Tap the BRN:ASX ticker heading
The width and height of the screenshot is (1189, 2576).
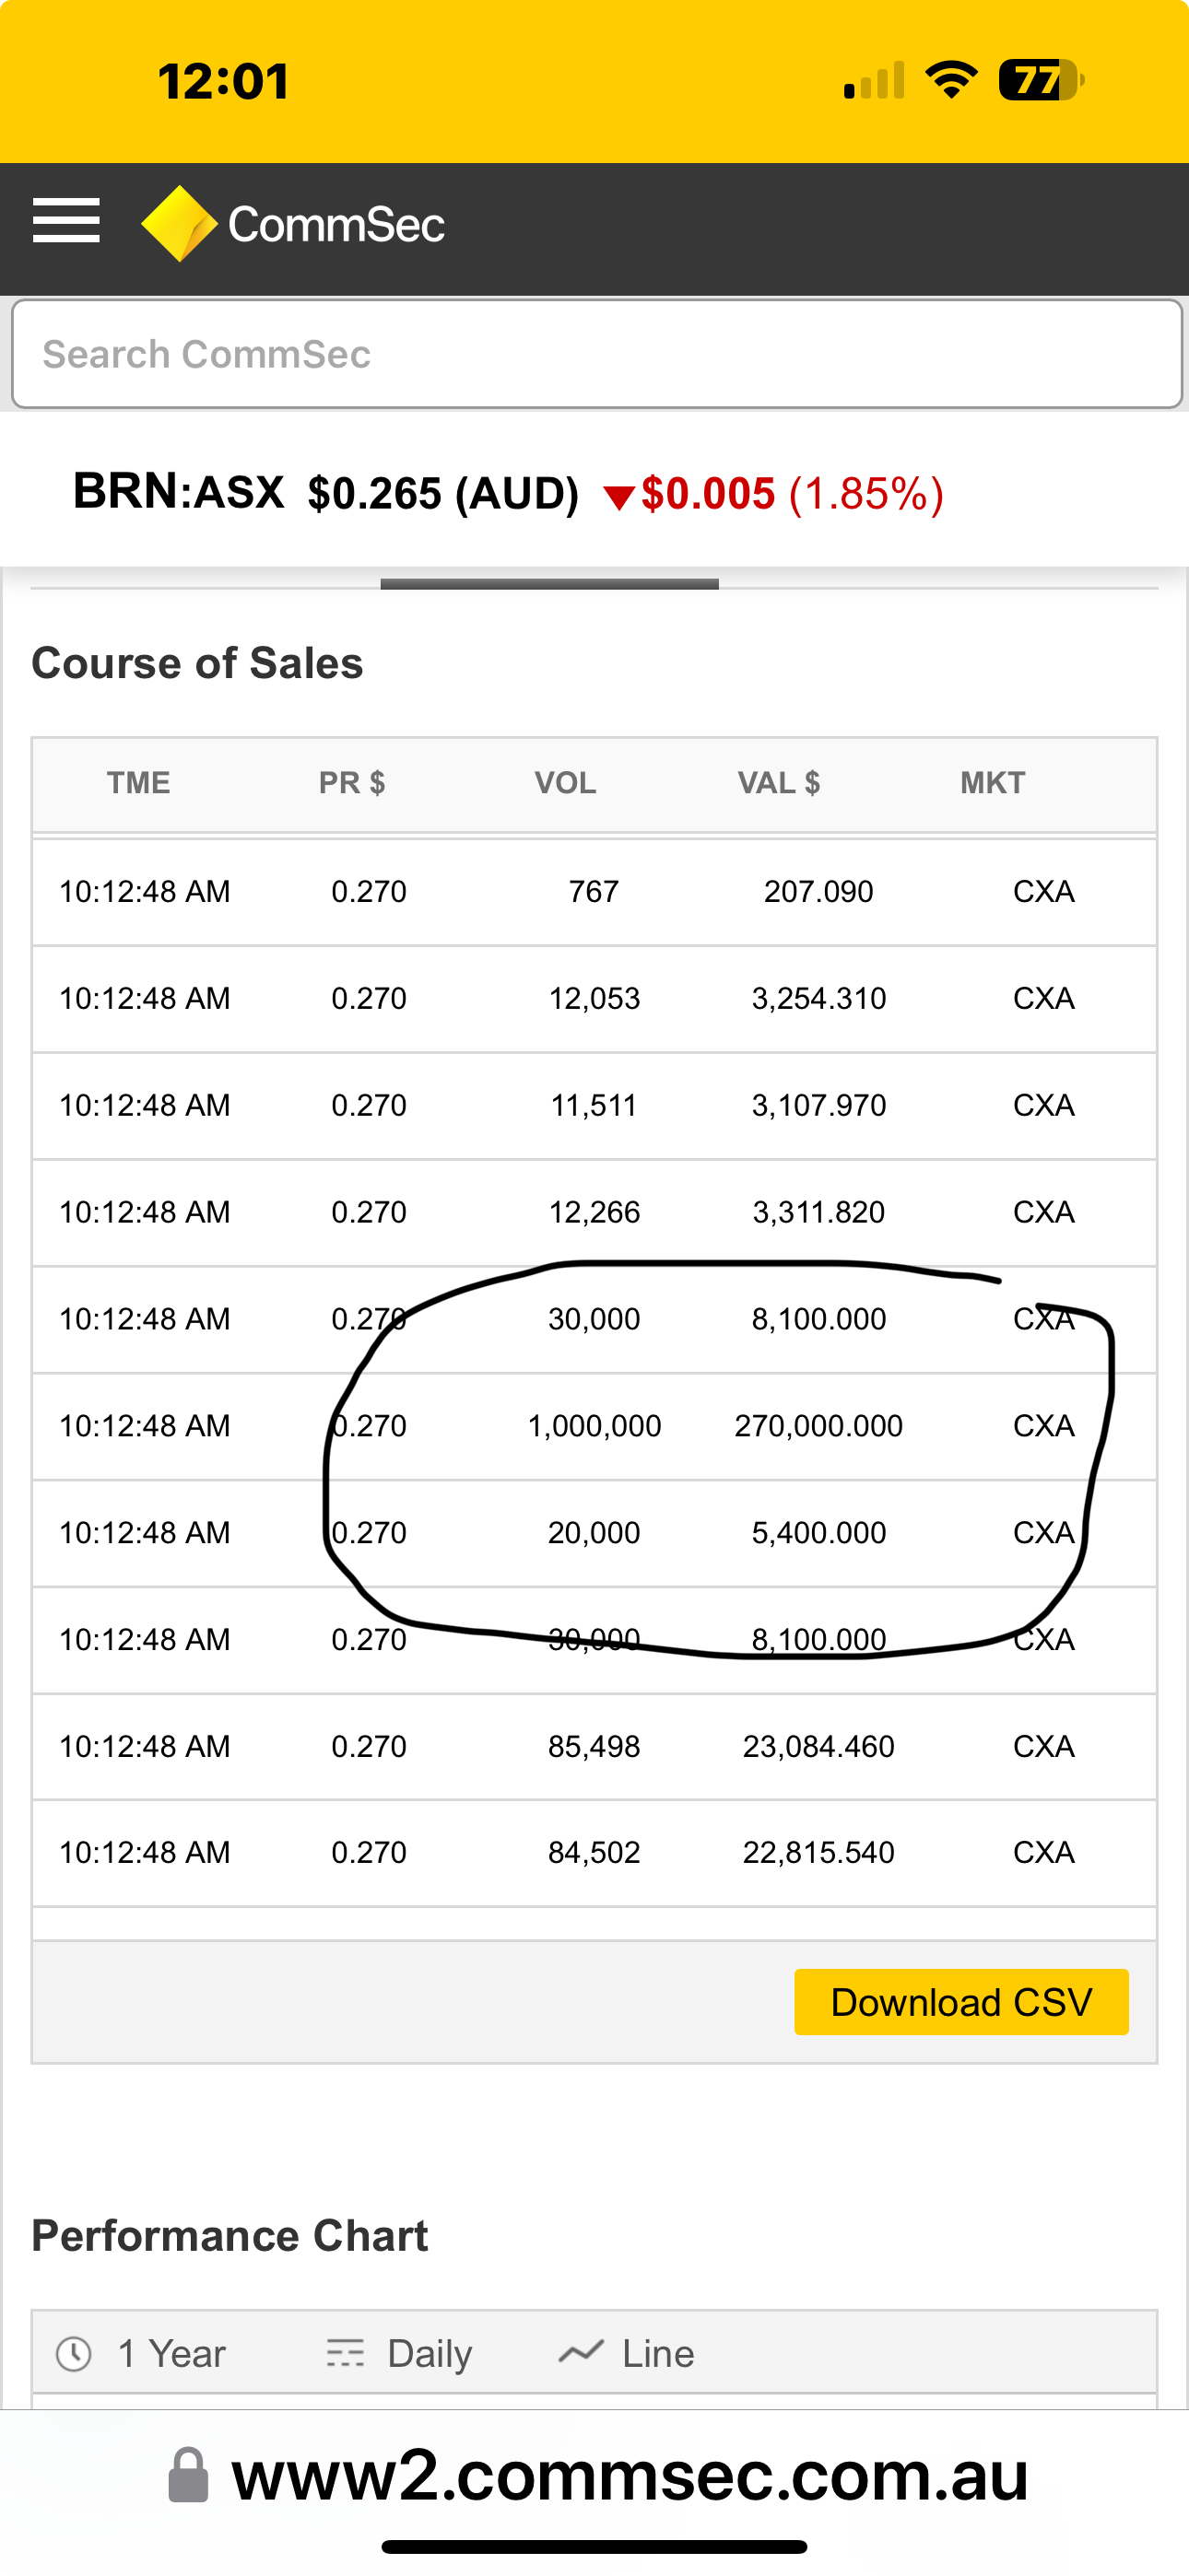click(x=179, y=492)
